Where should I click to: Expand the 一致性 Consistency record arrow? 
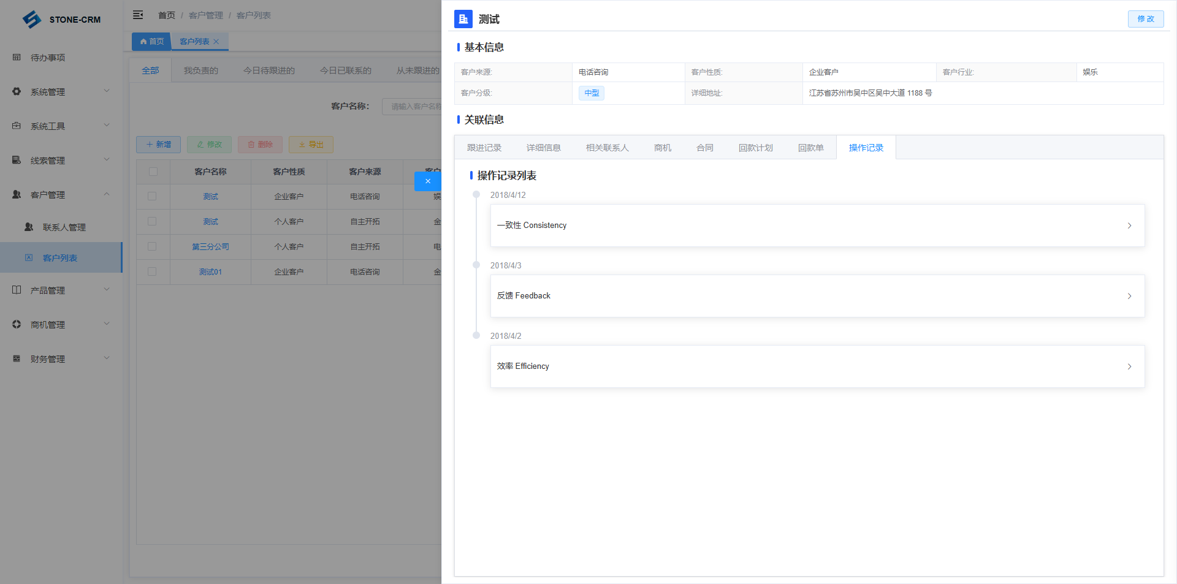pos(1129,226)
